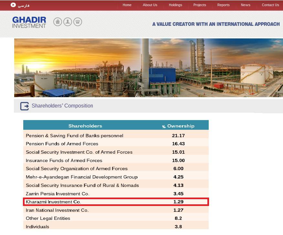Select the 4.25 ownership value
283x235 pixels.
(x=178, y=177)
